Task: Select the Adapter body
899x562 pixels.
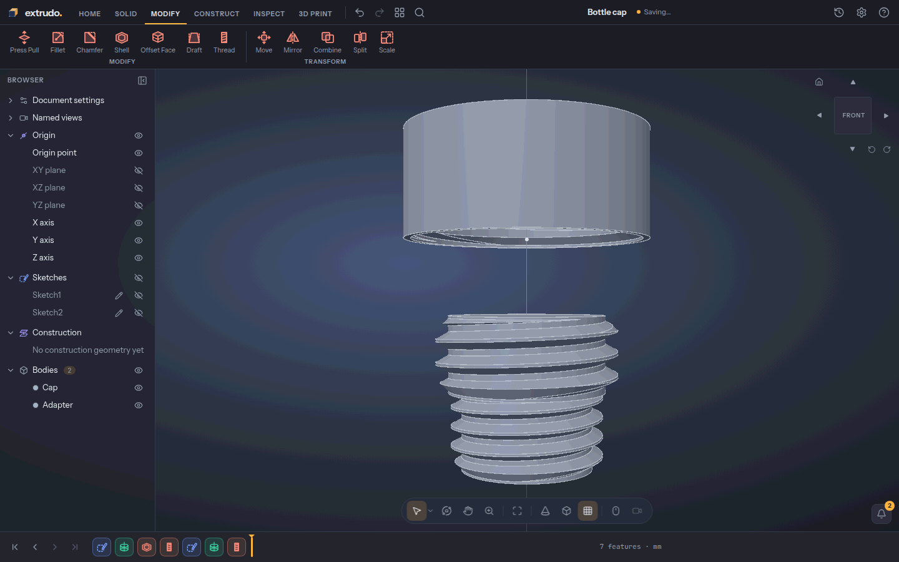Action: point(57,405)
